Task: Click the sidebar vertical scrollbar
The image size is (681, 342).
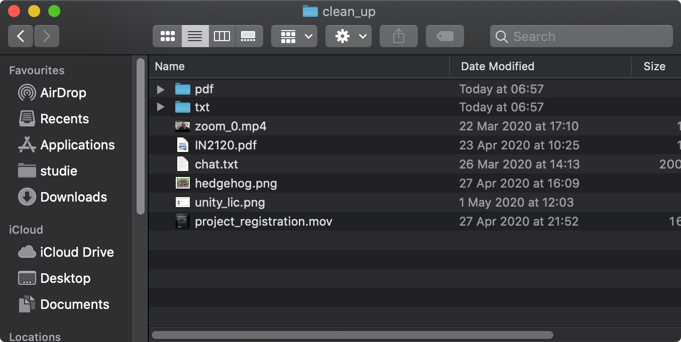Action: click(141, 136)
